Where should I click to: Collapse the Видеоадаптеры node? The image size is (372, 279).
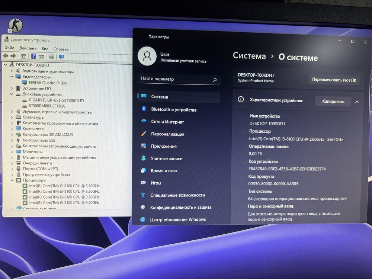[12, 76]
